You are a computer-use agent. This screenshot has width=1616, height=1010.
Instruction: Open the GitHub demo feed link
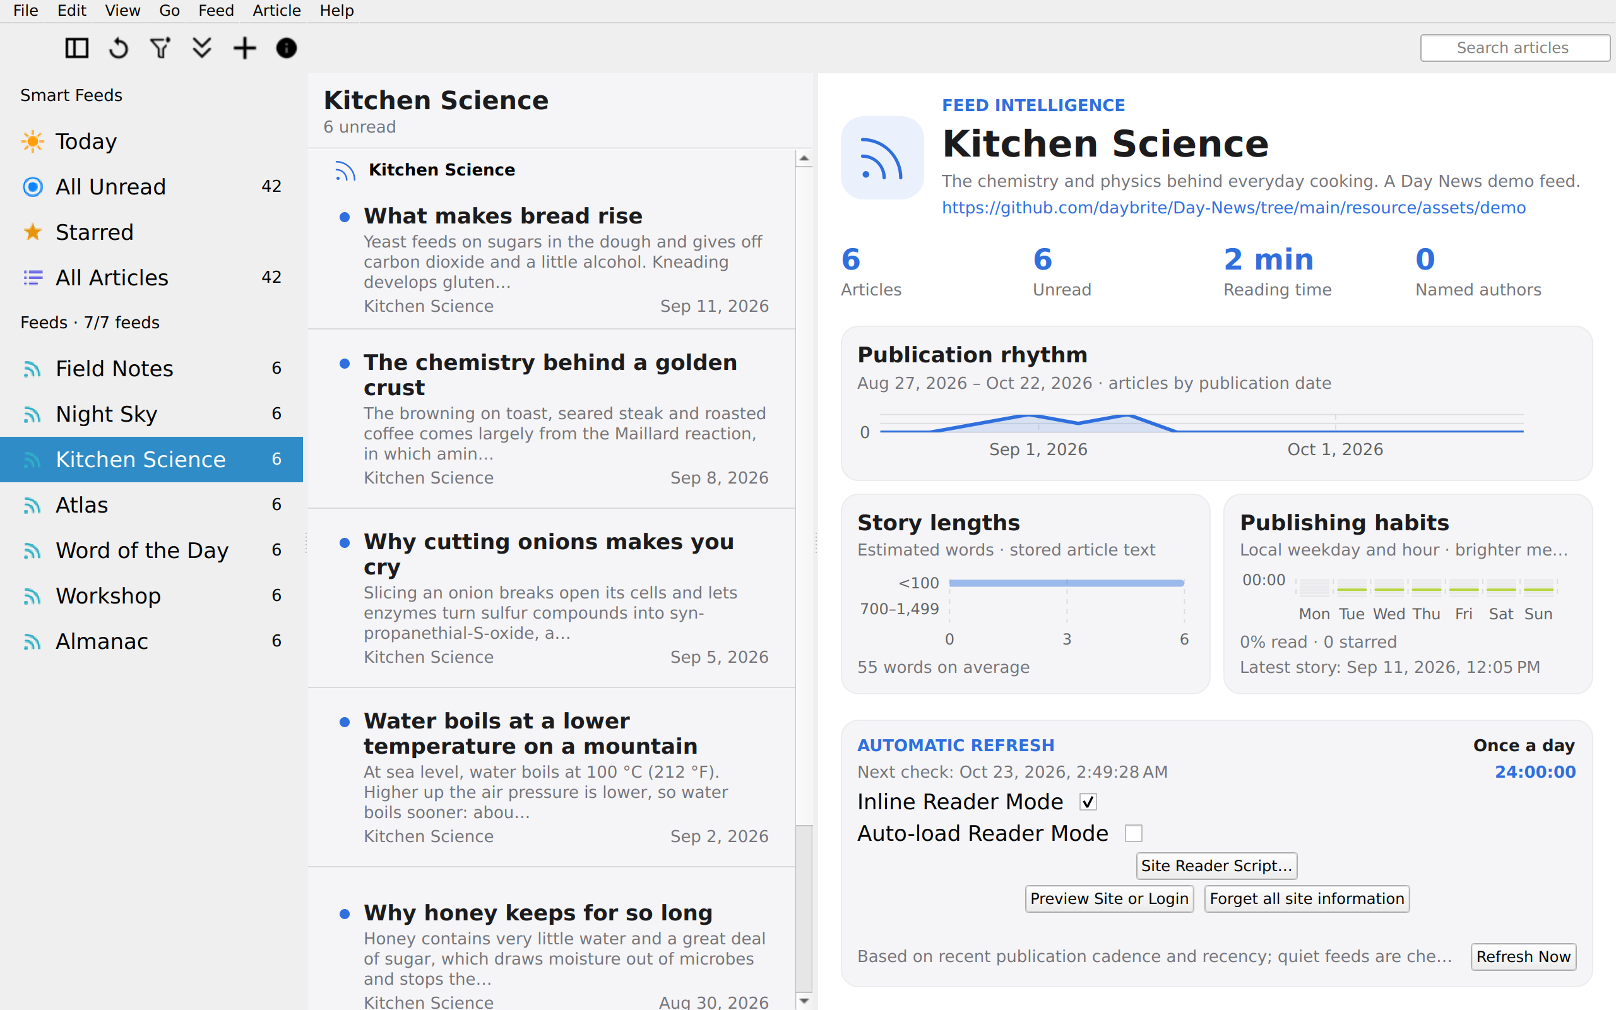coord(1233,208)
